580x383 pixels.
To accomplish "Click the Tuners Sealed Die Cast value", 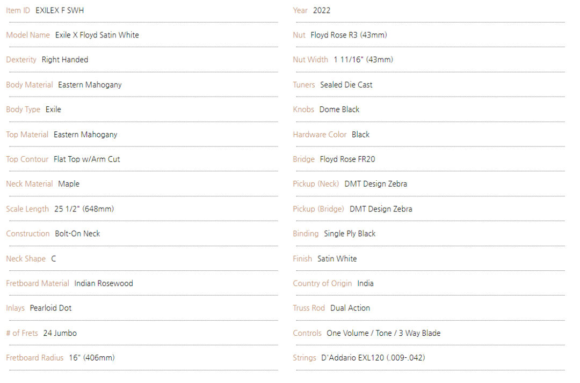I will [346, 85].
